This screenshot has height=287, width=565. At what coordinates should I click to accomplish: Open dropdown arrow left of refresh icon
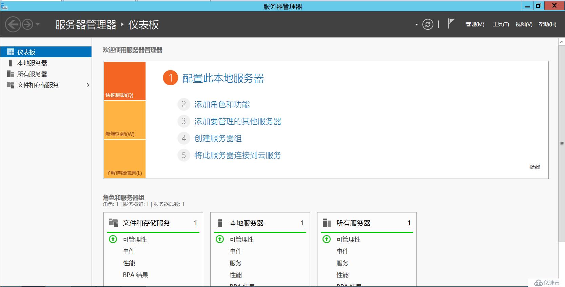coord(416,24)
